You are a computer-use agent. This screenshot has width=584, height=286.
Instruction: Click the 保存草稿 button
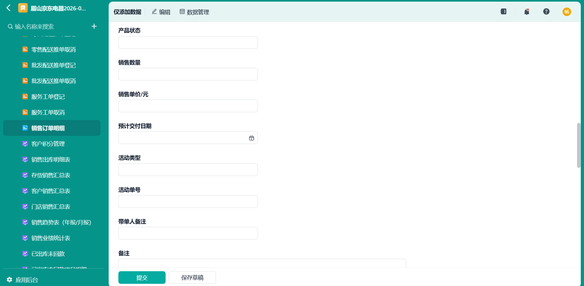point(192,278)
